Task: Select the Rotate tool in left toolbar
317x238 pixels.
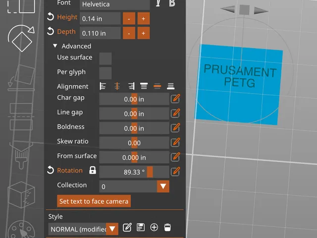Action: tap(21, 38)
